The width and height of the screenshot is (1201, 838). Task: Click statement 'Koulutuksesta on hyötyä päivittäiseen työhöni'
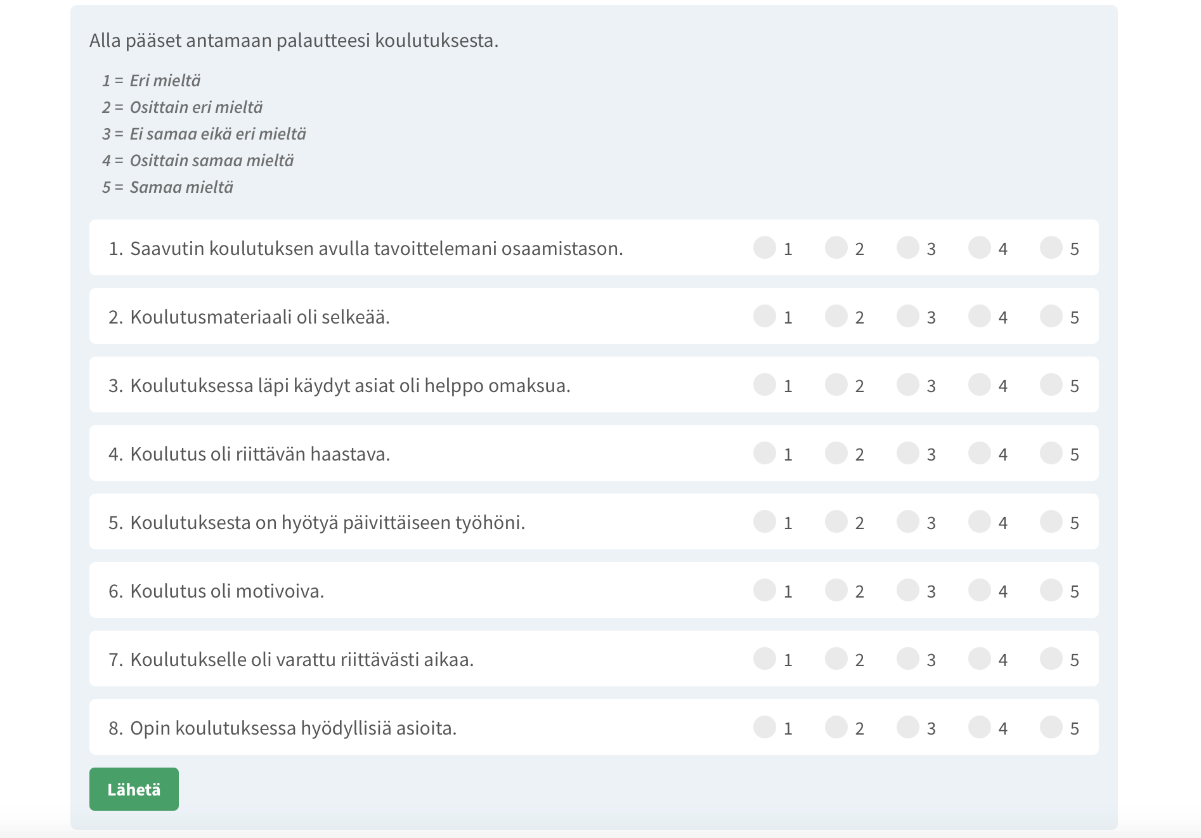click(328, 523)
